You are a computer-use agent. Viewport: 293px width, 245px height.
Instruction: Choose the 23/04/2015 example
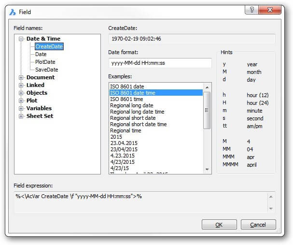(x=156, y=149)
